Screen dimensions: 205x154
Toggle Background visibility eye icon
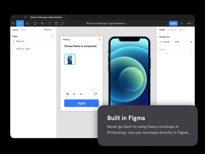pyautogui.click(x=191, y=42)
